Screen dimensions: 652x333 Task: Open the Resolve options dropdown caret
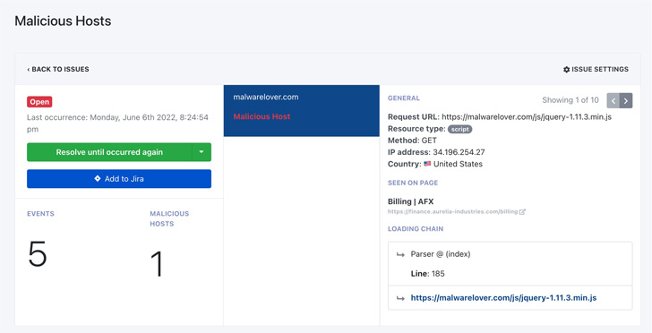pos(202,152)
